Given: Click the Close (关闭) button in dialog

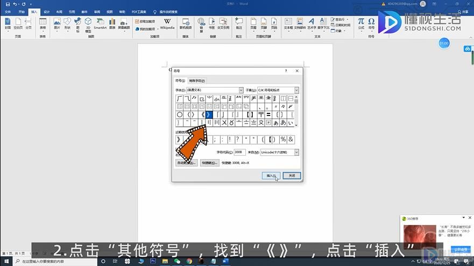Looking at the screenshot, I should click(x=292, y=175).
